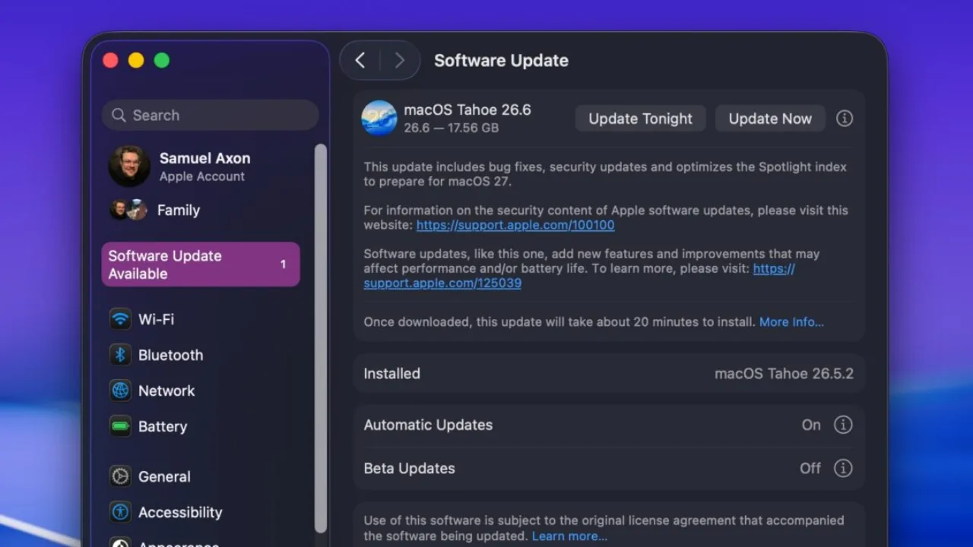The width and height of the screenshot is (973, 547).
Task: Click the search magnifier icon
Action: click(x=119, y=115)
